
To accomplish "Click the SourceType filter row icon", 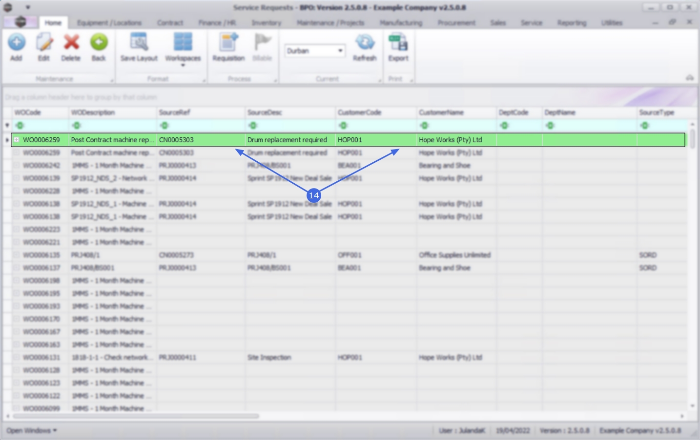I will (x=645, y=126).
